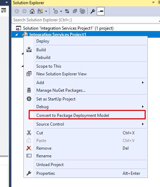Open project Properties from the context menu
Viewport: 160px width, 187px height.
[86, 173]
